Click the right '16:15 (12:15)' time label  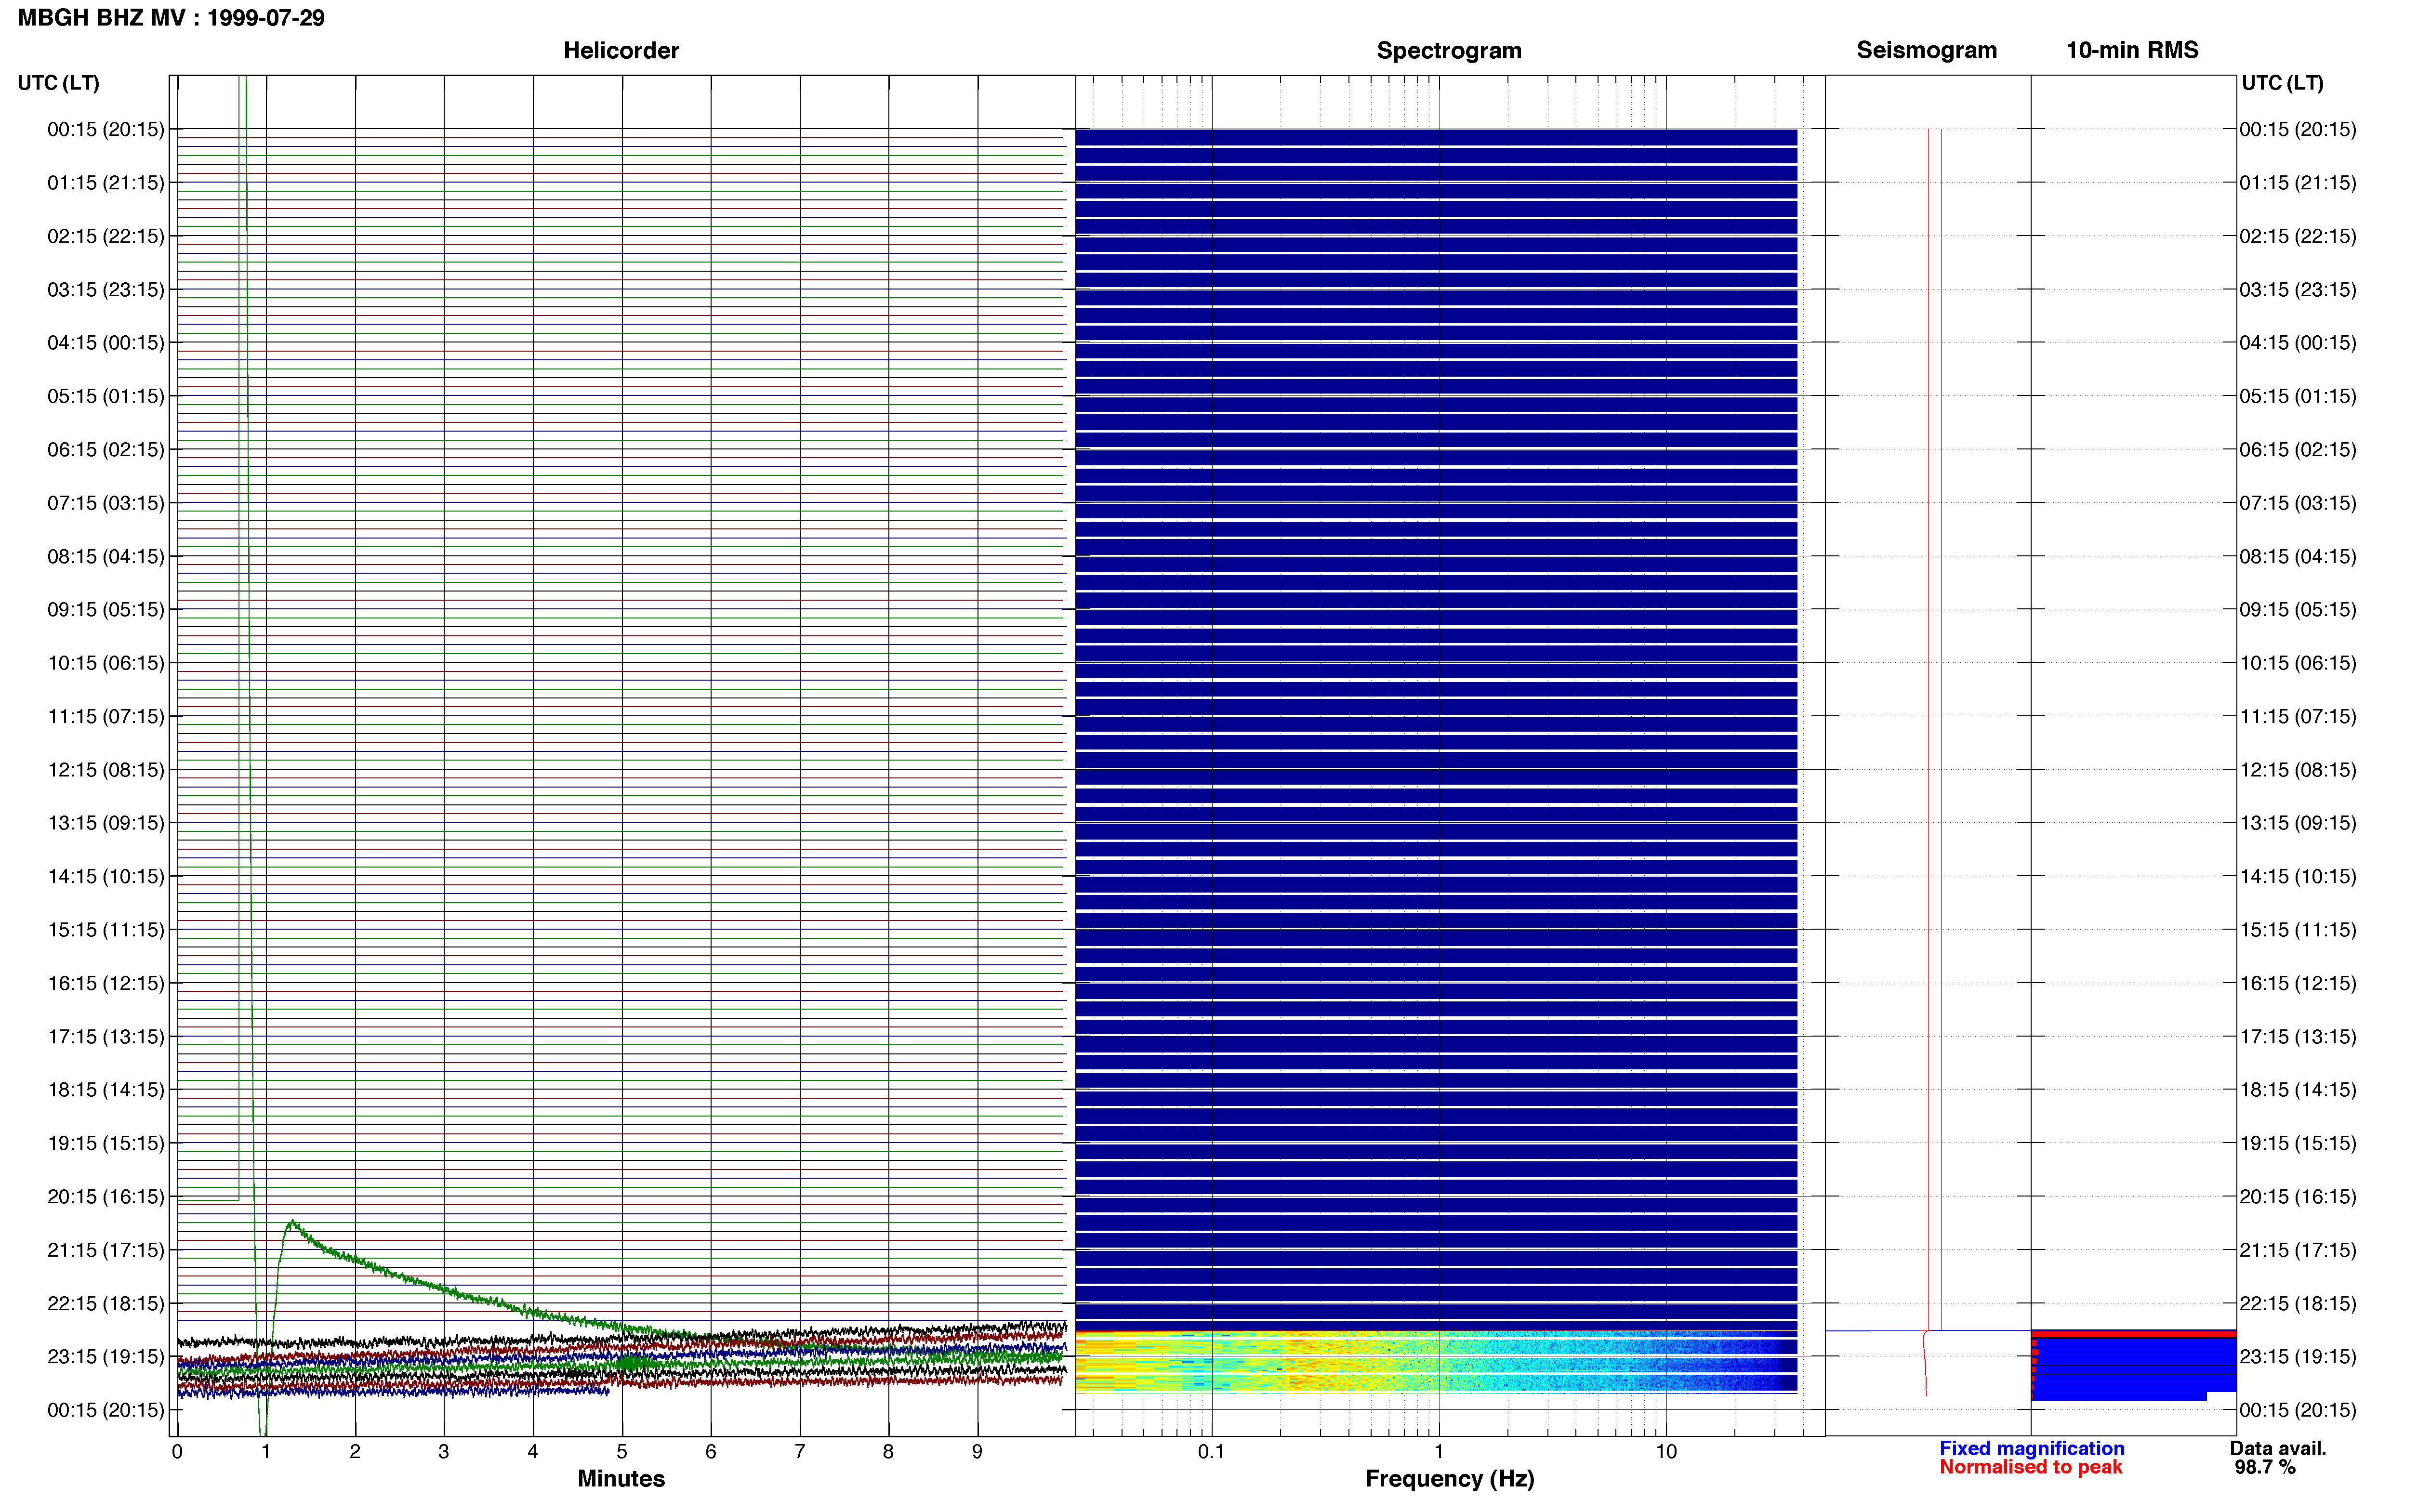coord(2298,983)
